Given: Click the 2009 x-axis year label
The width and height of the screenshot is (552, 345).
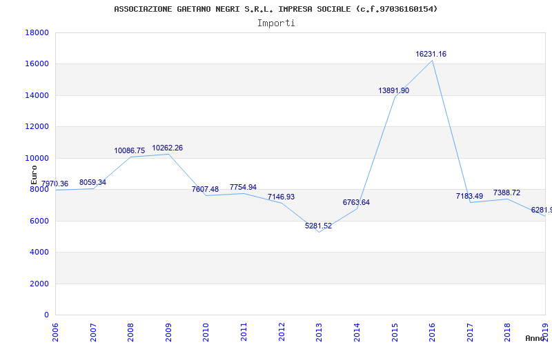Looking at the screenshot, I should tap(168, 332).
